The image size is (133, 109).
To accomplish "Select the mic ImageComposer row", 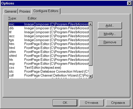I will 49,24.
